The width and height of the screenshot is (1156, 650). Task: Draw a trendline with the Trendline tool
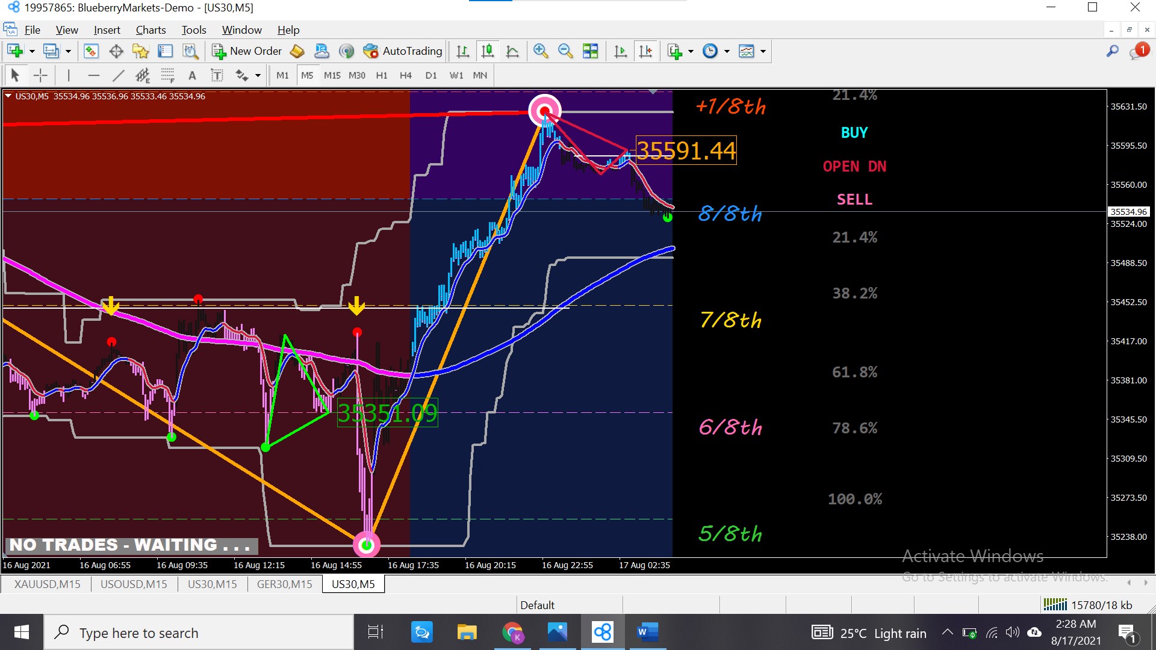tap(118, 75)
